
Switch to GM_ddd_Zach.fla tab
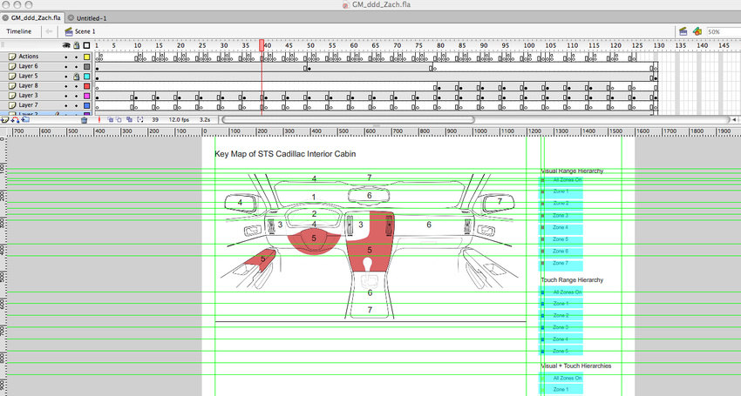(x=31, y=18)
